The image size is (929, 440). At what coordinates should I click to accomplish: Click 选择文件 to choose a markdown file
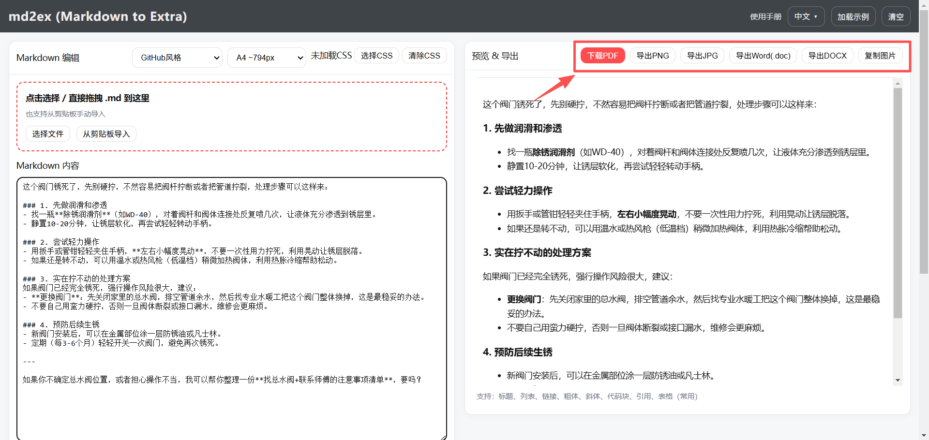tap(47, 134)
